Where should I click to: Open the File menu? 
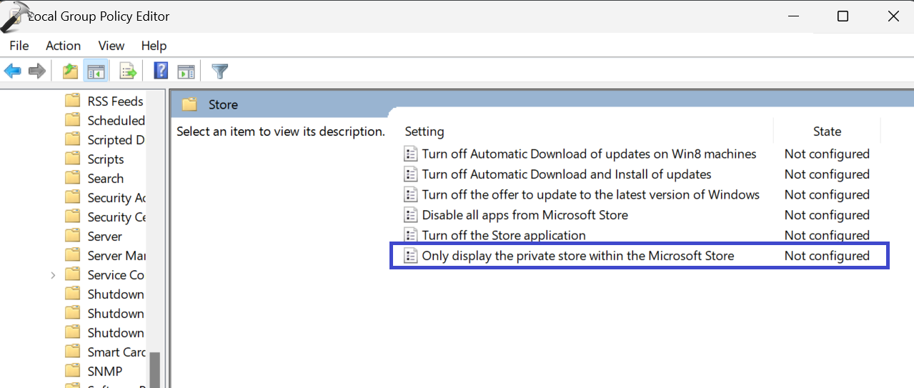click(19, 46)
